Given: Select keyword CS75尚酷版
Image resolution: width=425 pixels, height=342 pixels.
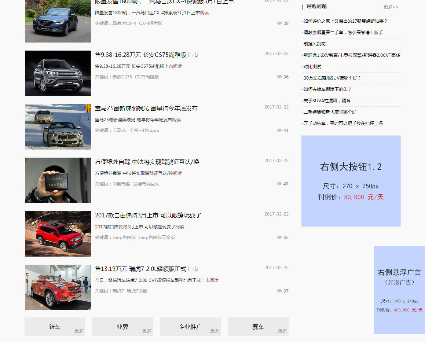Looking at the screenshot, I should [147, 77].
